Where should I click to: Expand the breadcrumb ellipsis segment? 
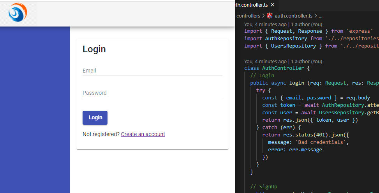[321, 16]
